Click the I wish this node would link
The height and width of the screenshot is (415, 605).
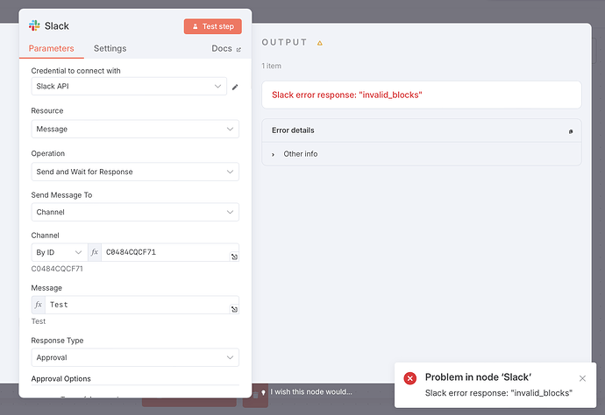point(311,392)
